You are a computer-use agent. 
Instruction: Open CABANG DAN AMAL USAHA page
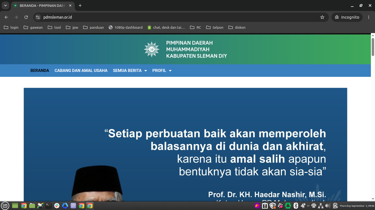pyautogui.click(x=81, y=71)
